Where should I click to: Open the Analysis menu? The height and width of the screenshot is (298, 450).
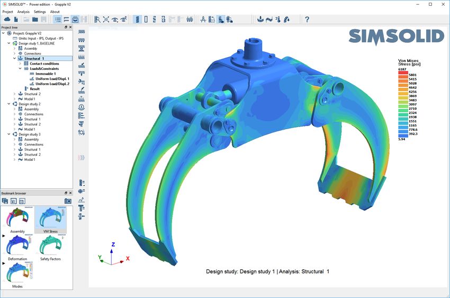23,12
